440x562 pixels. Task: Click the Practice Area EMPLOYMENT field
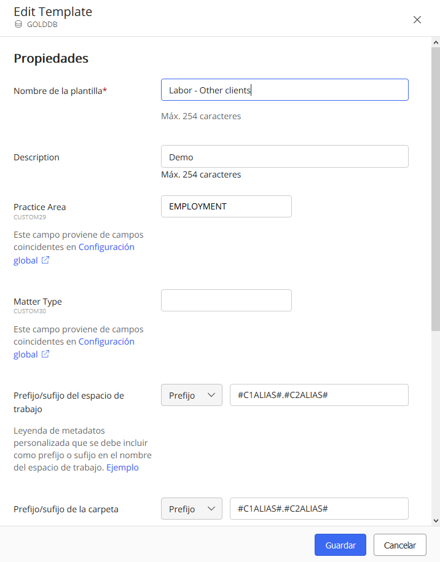tap(226, 206)
